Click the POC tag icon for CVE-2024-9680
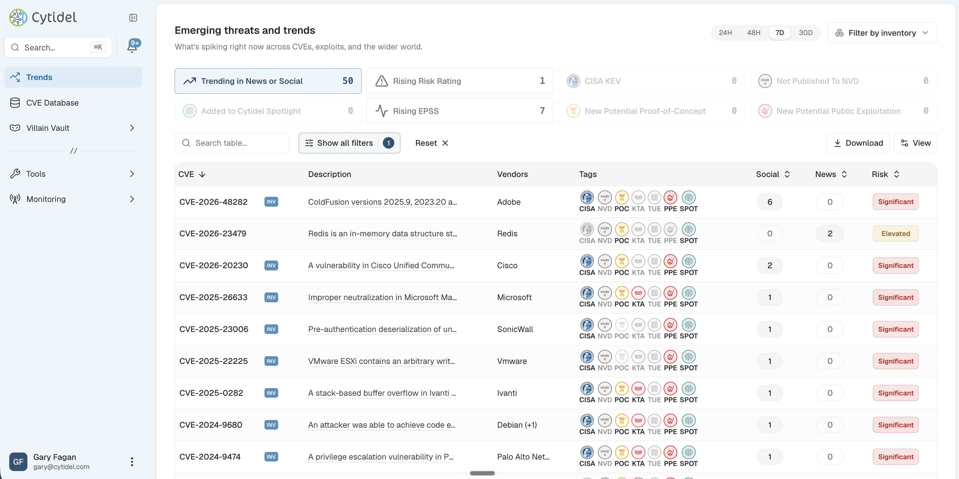The width and height of the screenshot is (959, 479). pyautogui.click(x=622, y=421)
